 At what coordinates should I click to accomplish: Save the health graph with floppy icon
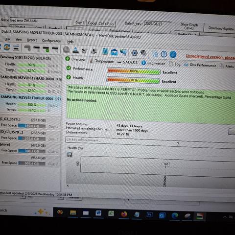coord(70,155)
